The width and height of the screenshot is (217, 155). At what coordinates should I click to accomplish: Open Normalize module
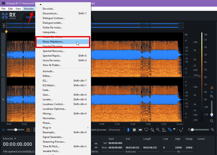[63, 118]
